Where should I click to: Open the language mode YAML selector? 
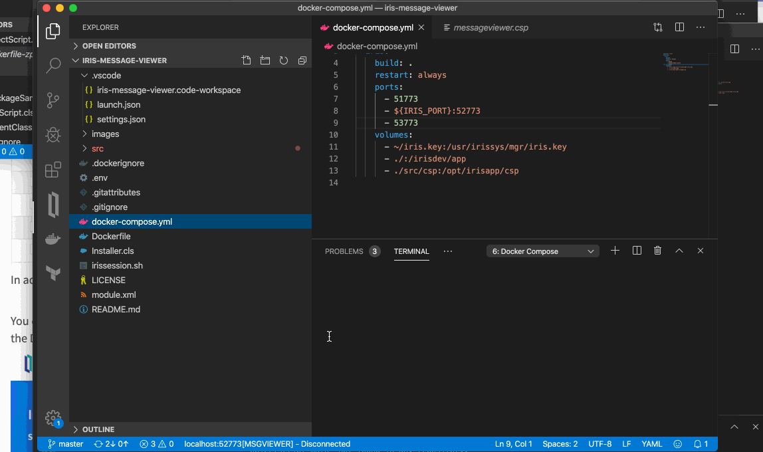pyautogui.click(x=651, y=444)
